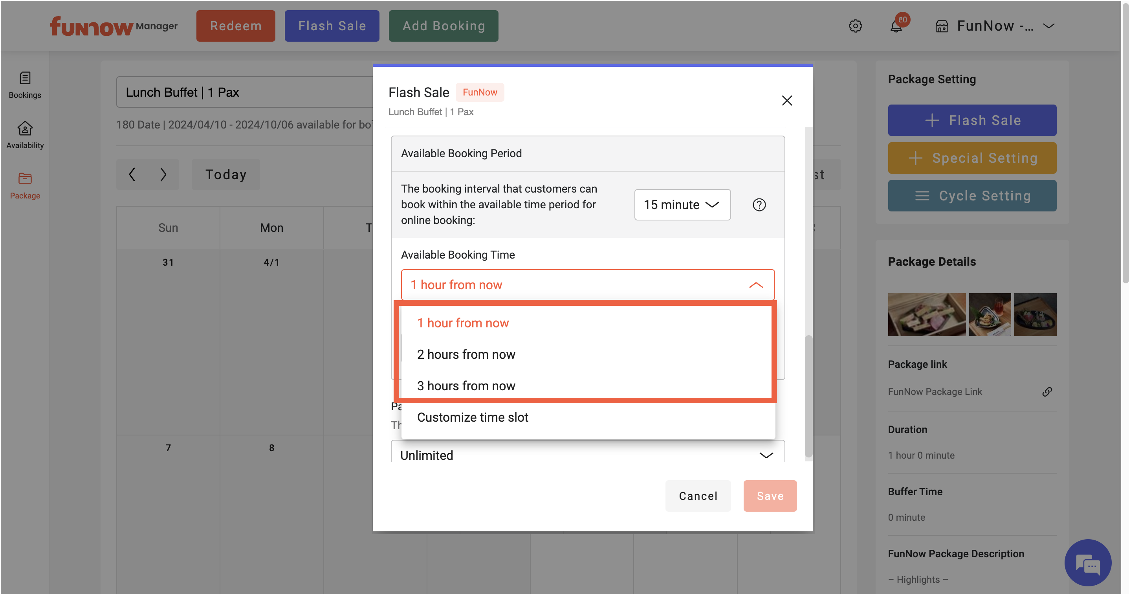Image resolution: width=1129 pixels, height=595 pixels.
Task: Copy the FunNow Package Link icon
Action: pos(1047,391)
